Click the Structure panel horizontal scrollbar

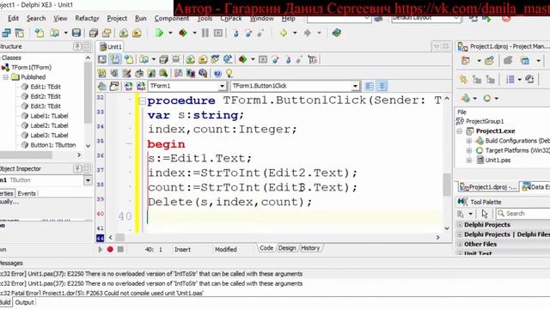[x=27, y=154]
